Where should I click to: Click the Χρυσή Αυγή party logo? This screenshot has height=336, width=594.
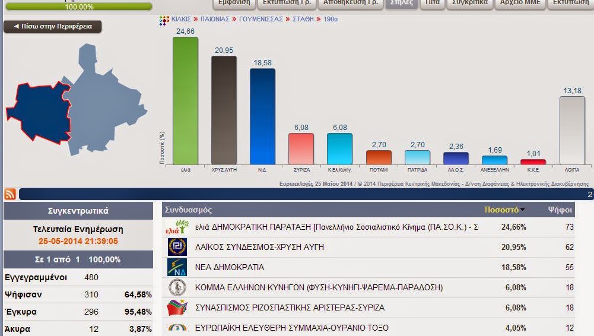(177, 247)
